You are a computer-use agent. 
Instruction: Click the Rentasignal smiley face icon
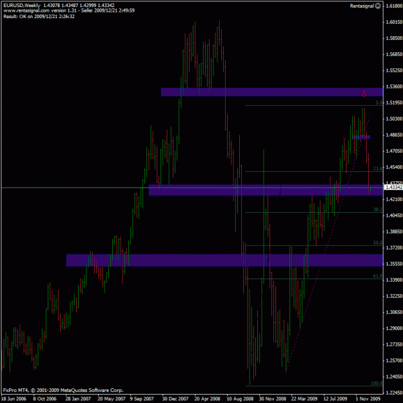tap(378, 6)
